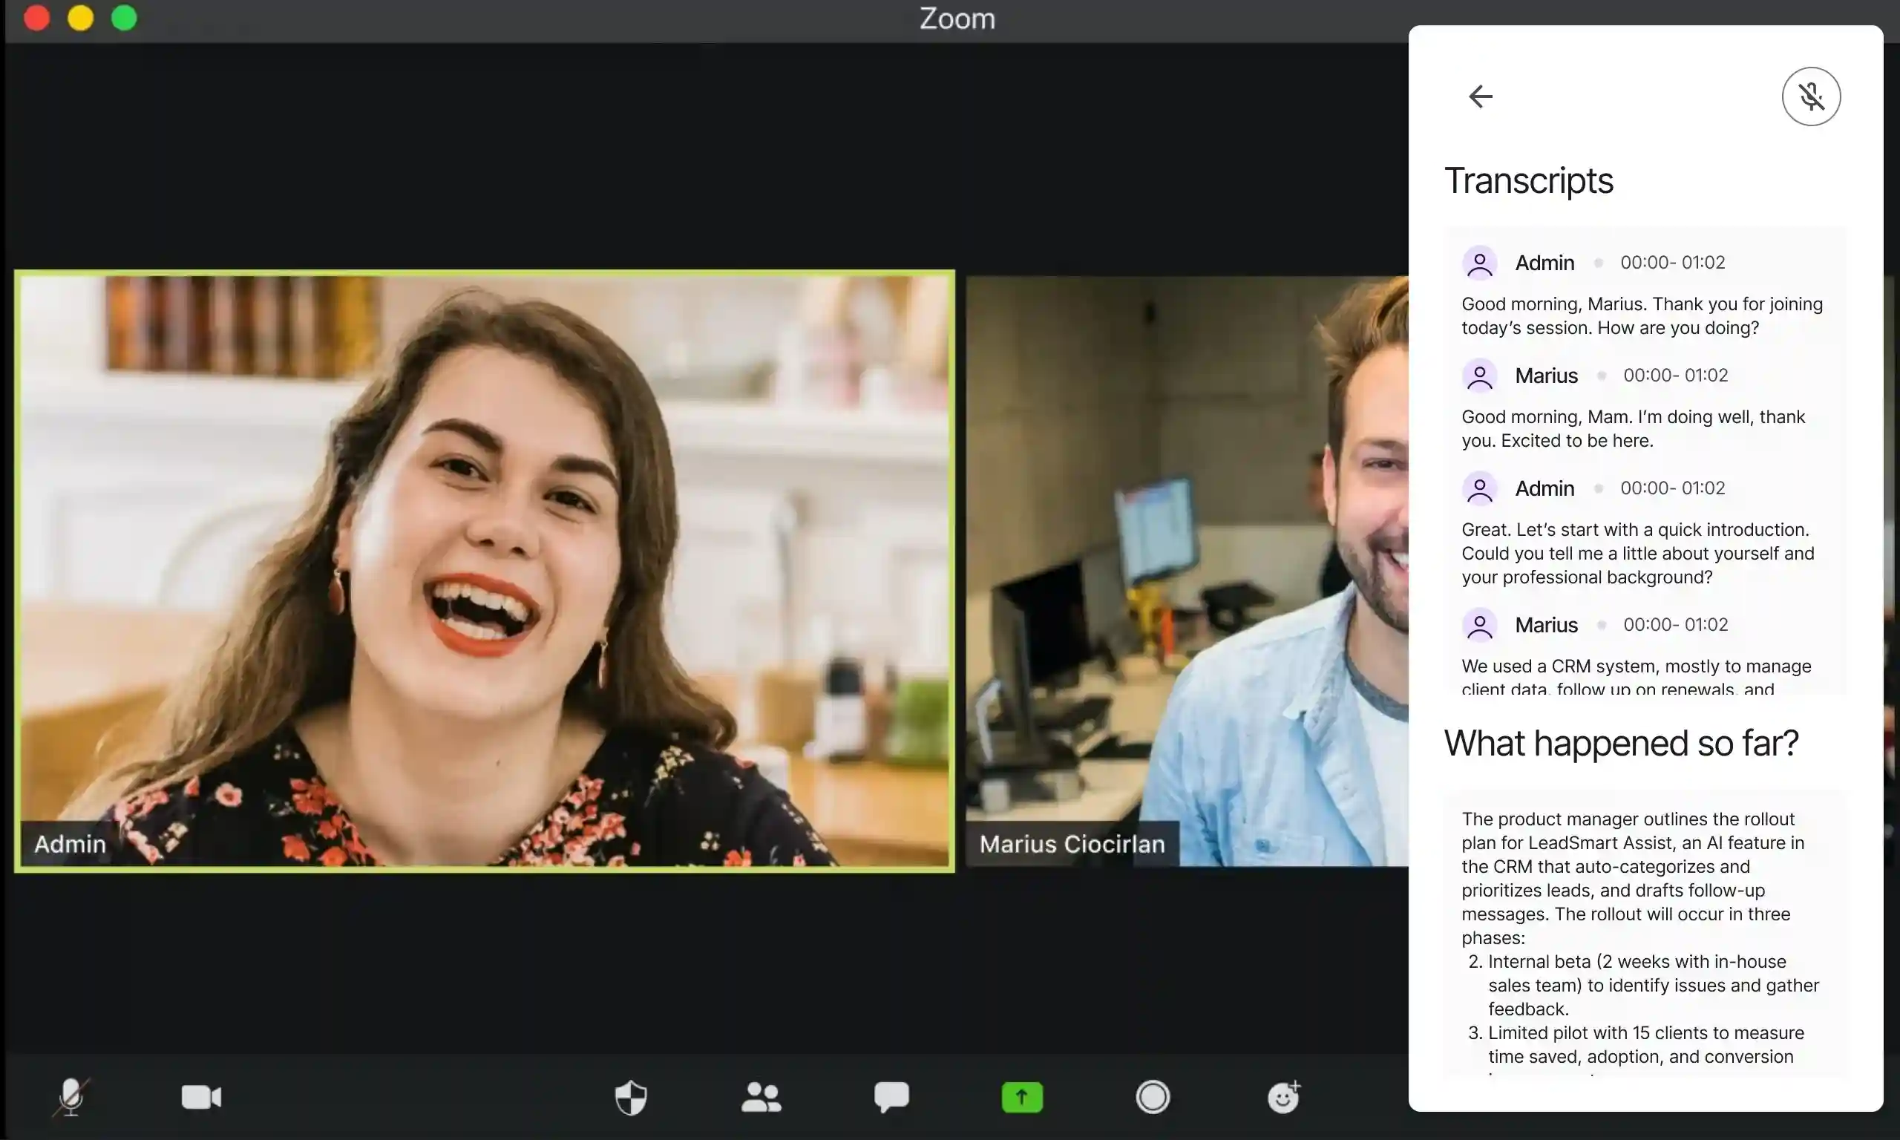Click Marius avatar in second transcript entry
The height and width of the screenshot is (1140, 1900).
click(1480, 376)
